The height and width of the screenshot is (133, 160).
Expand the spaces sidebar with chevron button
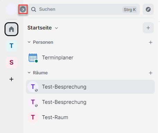click(x=23, y=9)
